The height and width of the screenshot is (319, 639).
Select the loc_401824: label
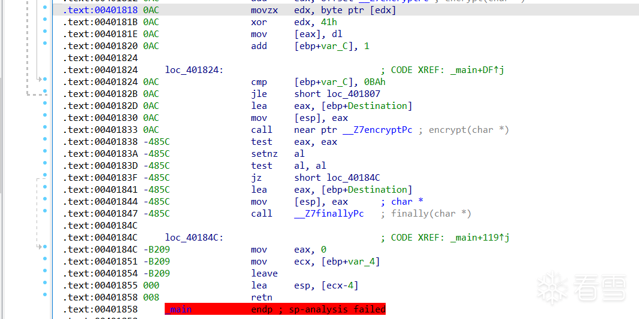pos(194,70)
